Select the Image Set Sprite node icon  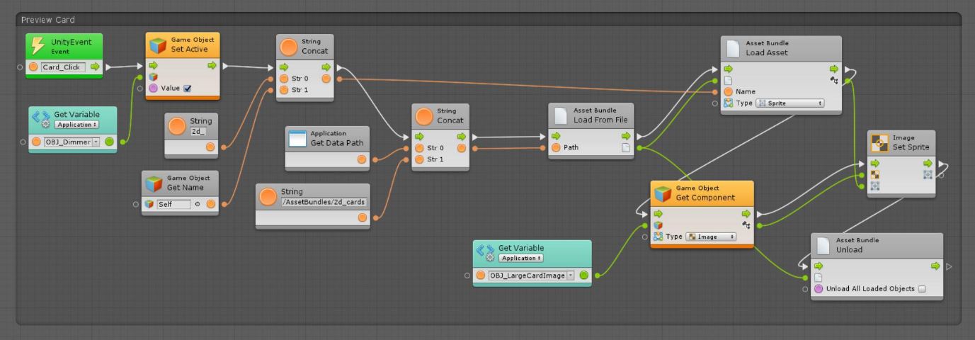pyautogui.click(x=879, y=142)
